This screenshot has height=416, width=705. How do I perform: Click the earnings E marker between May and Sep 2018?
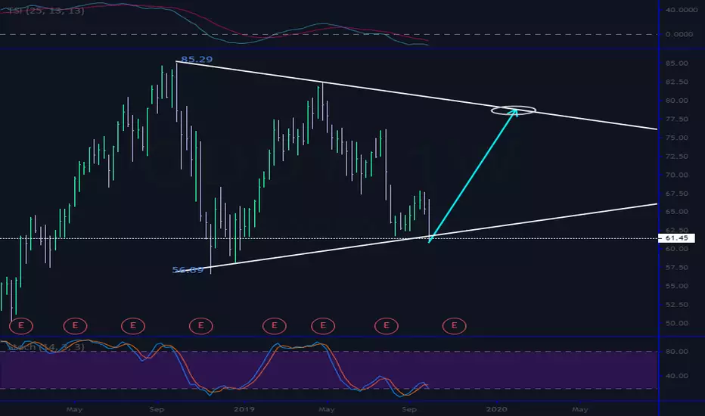tap(132, 325)
